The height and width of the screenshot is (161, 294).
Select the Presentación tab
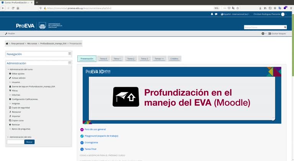tap(87, 59)
